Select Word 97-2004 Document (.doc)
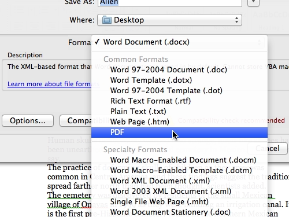 tap(179, 69)
